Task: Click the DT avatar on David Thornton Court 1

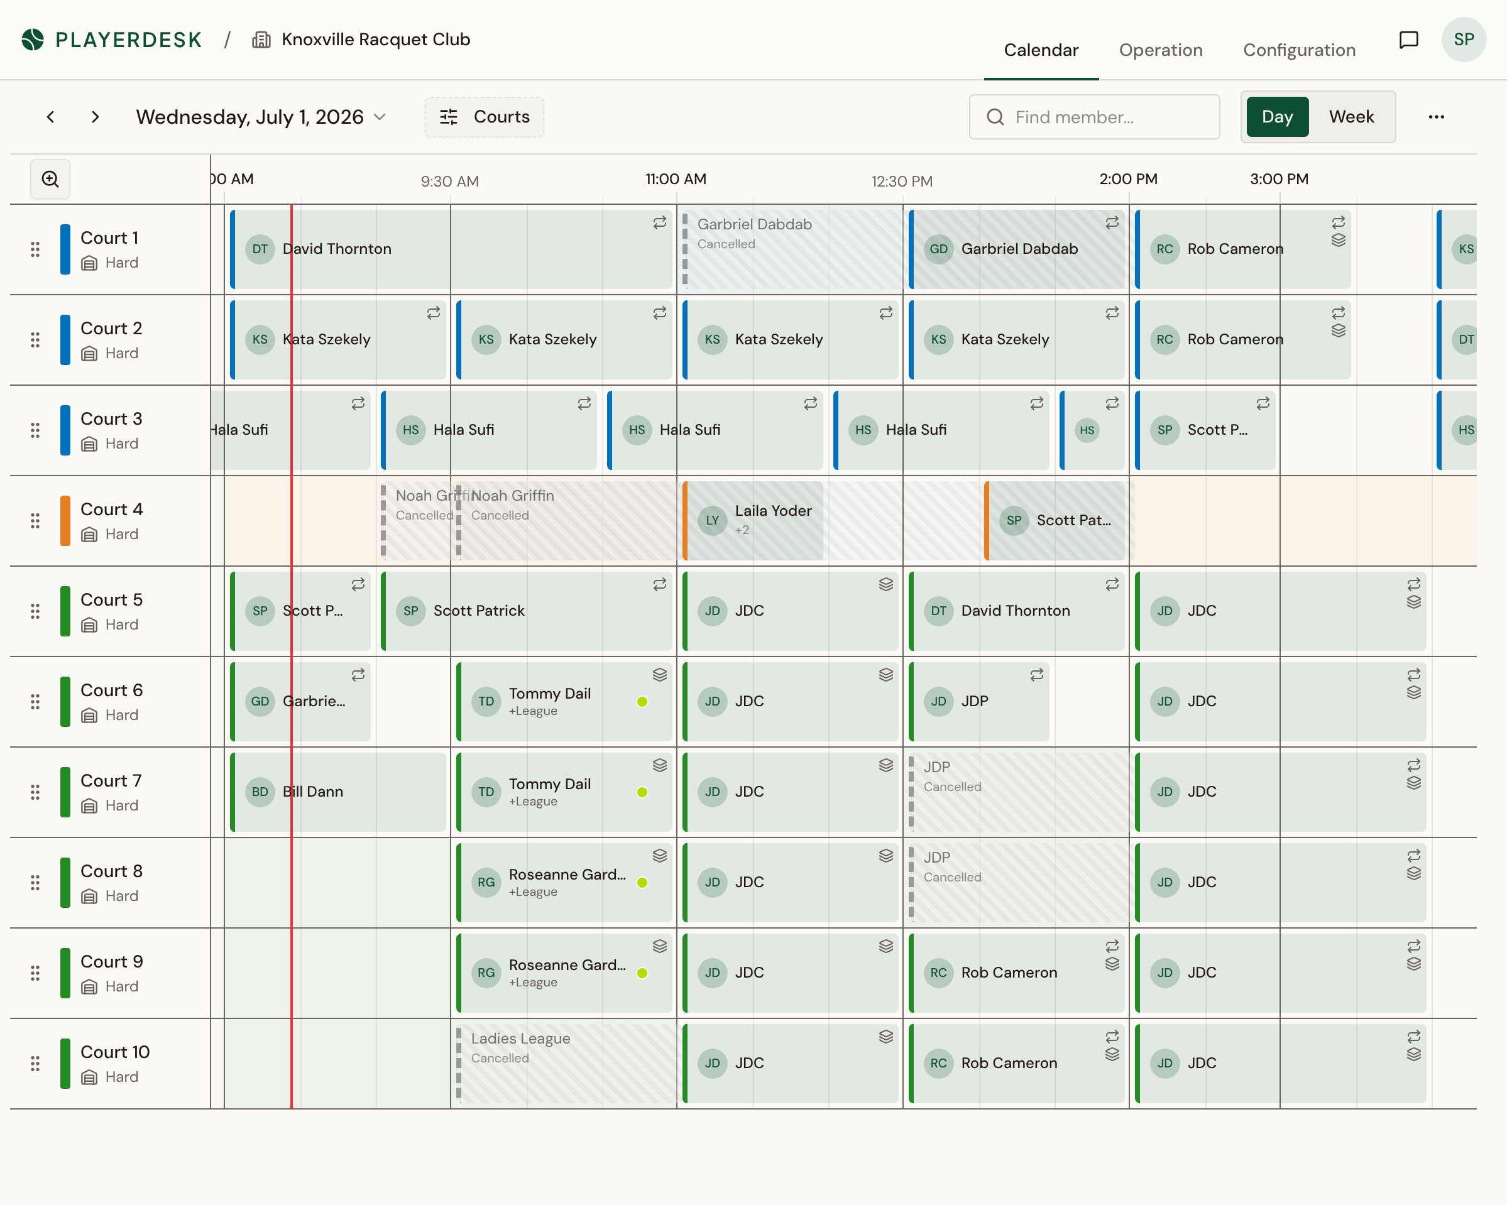Action: [260, 249]
